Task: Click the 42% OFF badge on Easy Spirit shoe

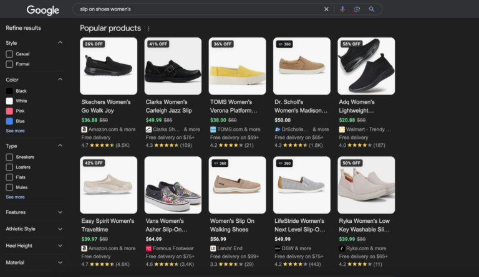Action: [x=94, y=163]
